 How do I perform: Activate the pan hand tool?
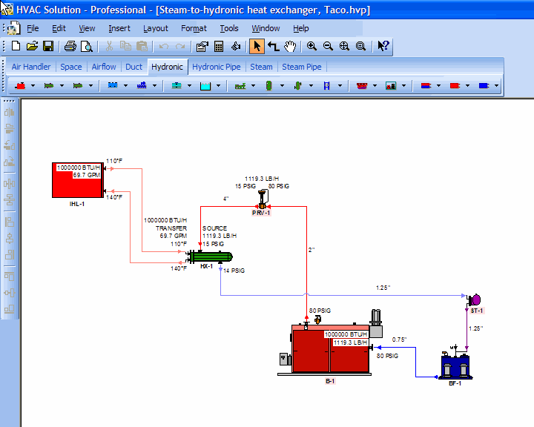[x=290, y=46]
